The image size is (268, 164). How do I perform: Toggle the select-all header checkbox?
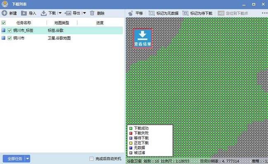pos(3,23)
